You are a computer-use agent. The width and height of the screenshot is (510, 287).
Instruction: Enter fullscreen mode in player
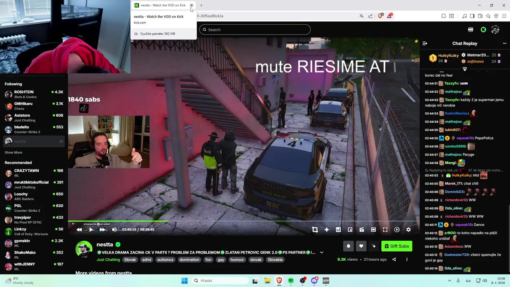(x=385, y=230)
